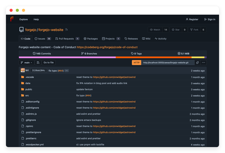Fork the forgejo-website repository
225x153 pixels.
click(x=194, y=30)
